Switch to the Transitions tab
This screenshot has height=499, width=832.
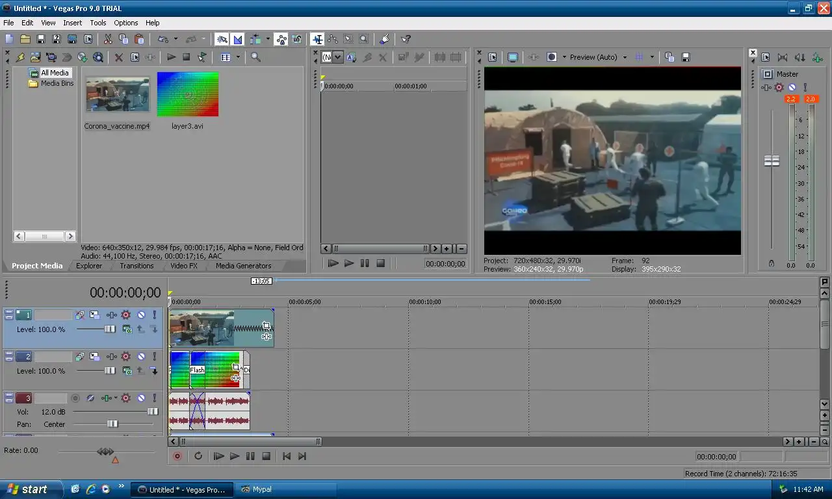coord(136,266)
